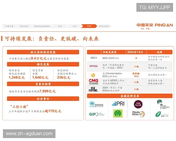Click the 国内保险企业第一 description

point(157,75)
